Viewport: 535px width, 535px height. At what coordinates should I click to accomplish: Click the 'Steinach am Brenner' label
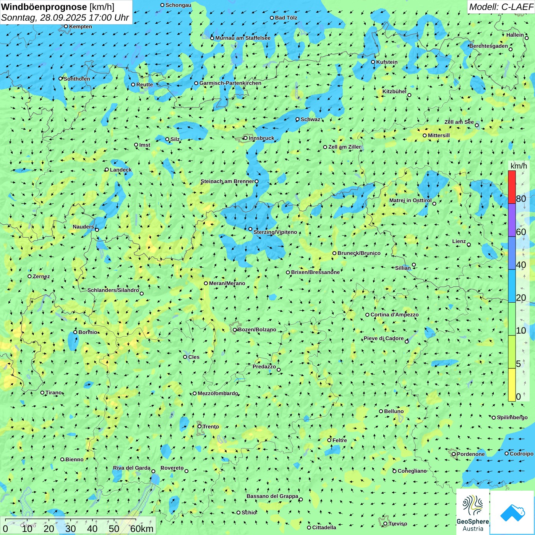click(x=227, y=181)
